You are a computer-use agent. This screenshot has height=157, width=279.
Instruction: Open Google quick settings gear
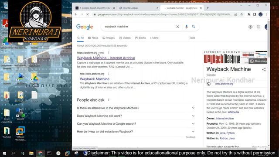pyautogui.click(x=250, y=27)
